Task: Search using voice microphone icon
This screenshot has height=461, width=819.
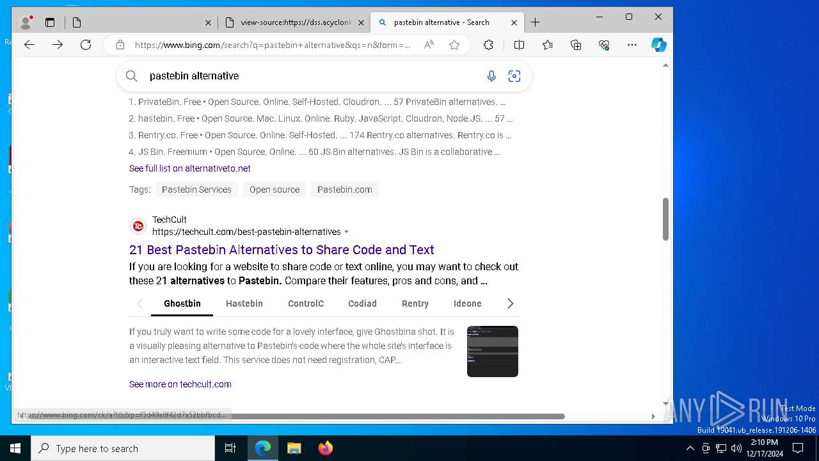Action: (491, 76)
